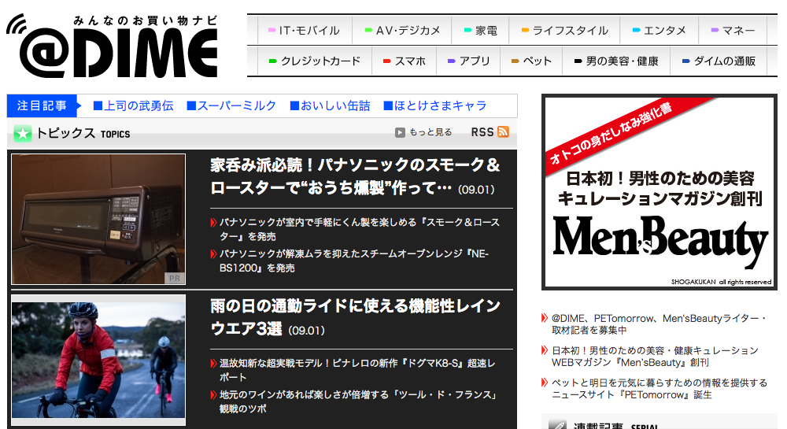Open the headline 家呑み派必読！パナソニックのスモーク＆ロースター
The height and width of the screenshot is (429, 787).
(355, 176)
